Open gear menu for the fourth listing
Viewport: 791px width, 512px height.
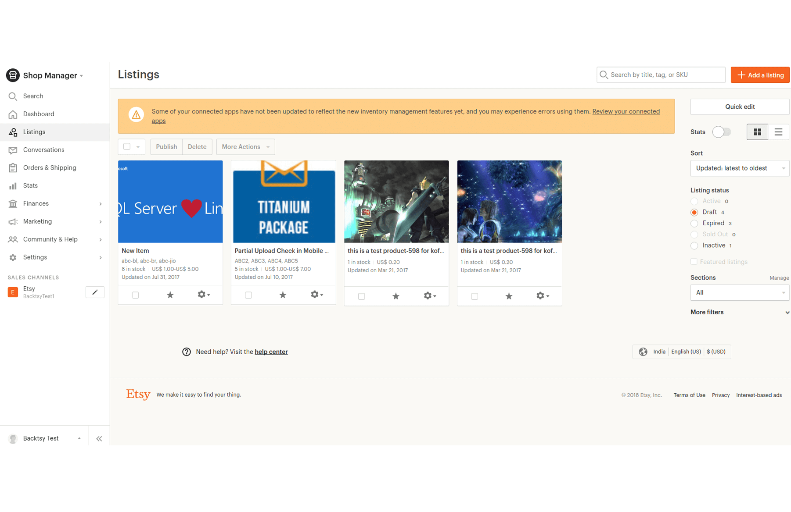click(x=543, y=296)
